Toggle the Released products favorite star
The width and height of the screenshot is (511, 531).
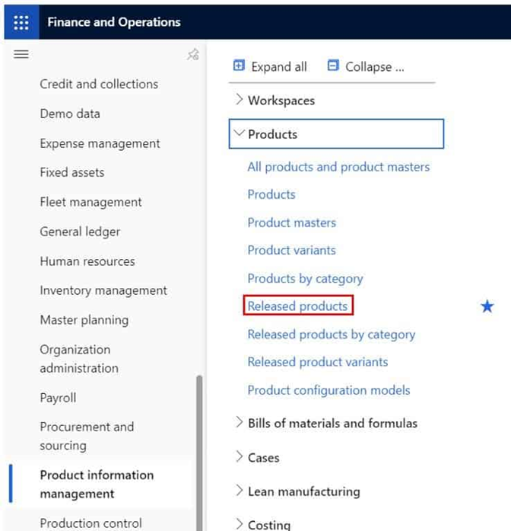click(x=487, y=306)
